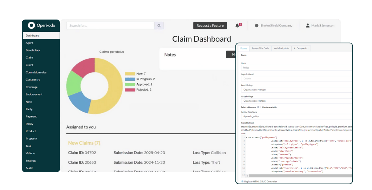Switch to the Server-Side Code tab
The width and height of the screenshot is (372, 190).
click(x=260, y=48)
